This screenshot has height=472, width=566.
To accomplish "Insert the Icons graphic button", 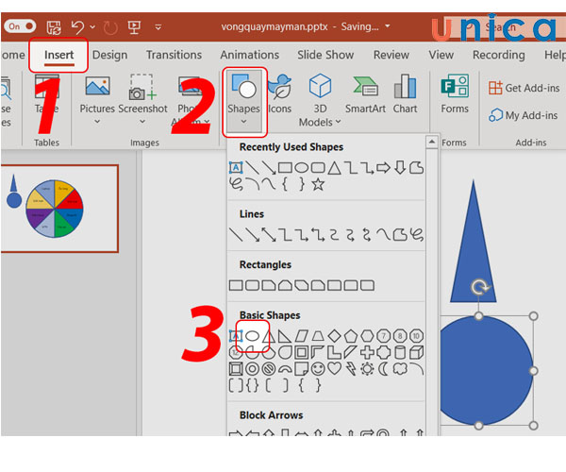I will point(279,94).
